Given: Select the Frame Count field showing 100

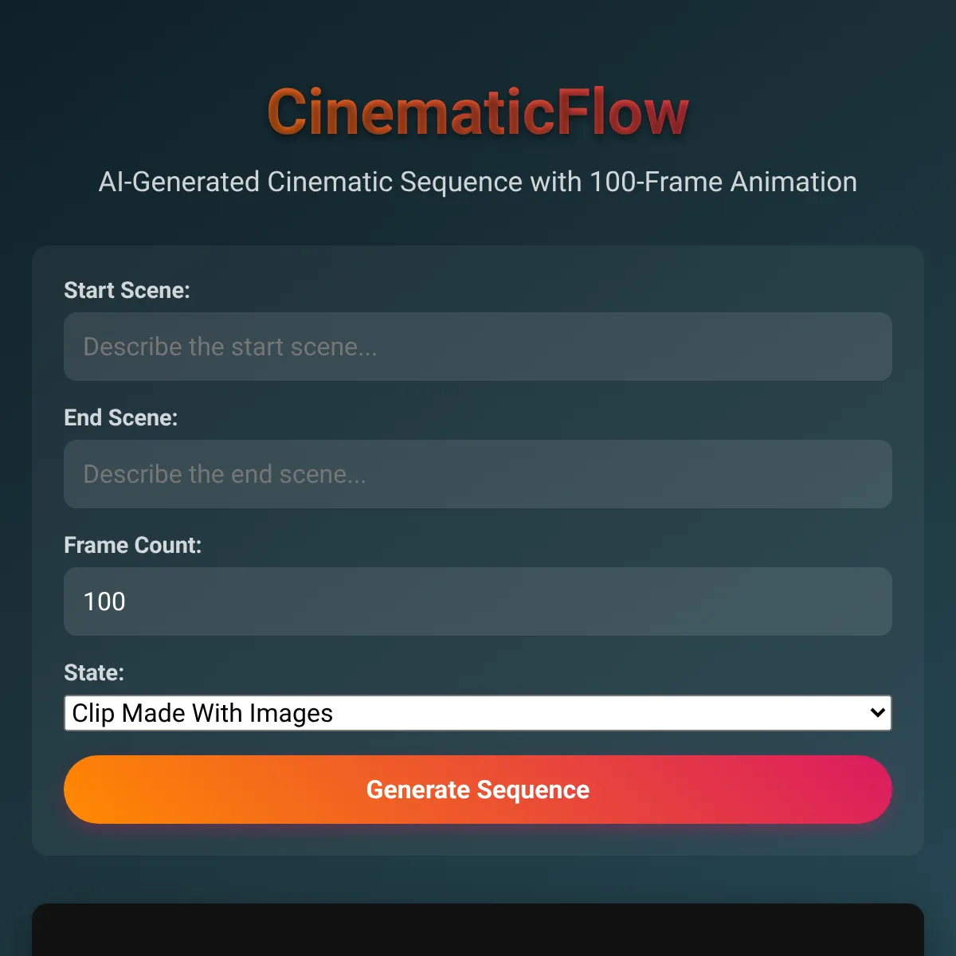Looking at the screenshot, I should pos(478,601).
